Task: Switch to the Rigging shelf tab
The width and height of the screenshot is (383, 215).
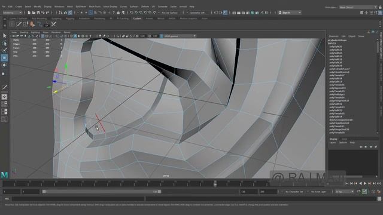Action: (x=70, y=19)
